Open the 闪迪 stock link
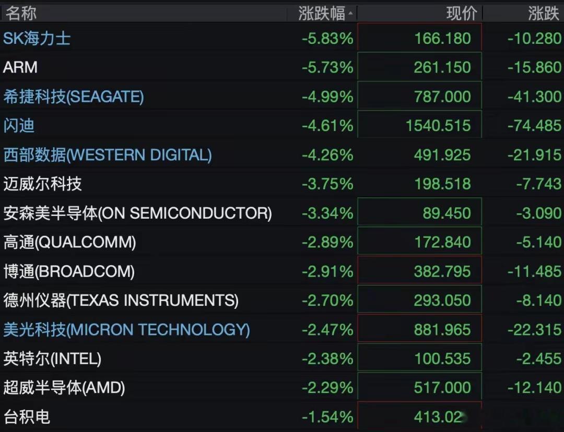 coord(19,125)
